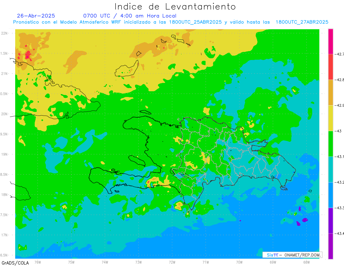Click the purple legend swatch below -43.4
The image size is (344, 266).
point(331,246)
